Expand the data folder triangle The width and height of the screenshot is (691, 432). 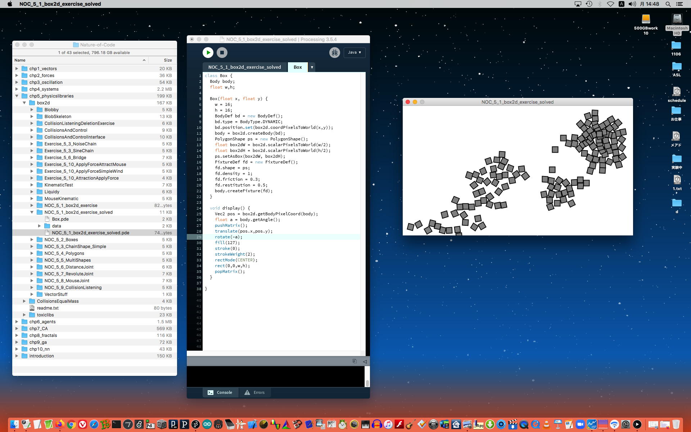pos(40,226)
